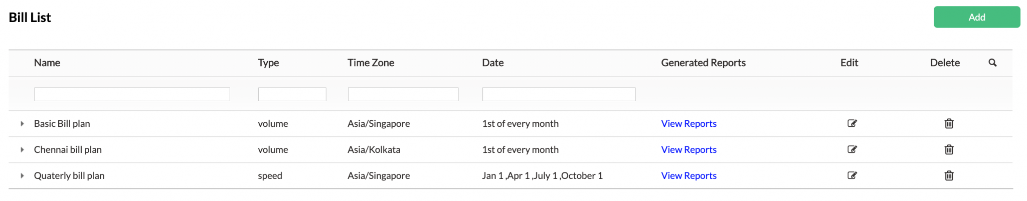Click the Date column header

pyautogui.click(x=493, y=63)
